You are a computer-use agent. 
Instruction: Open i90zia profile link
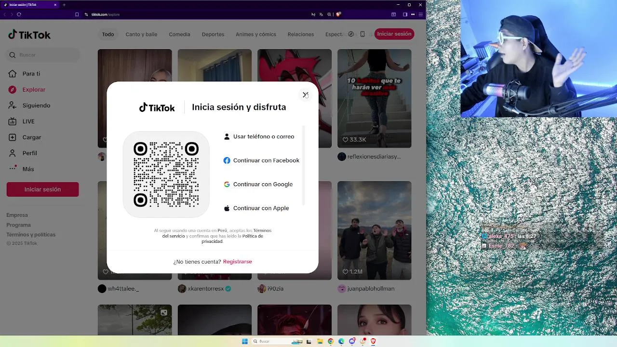pos(275,289)
